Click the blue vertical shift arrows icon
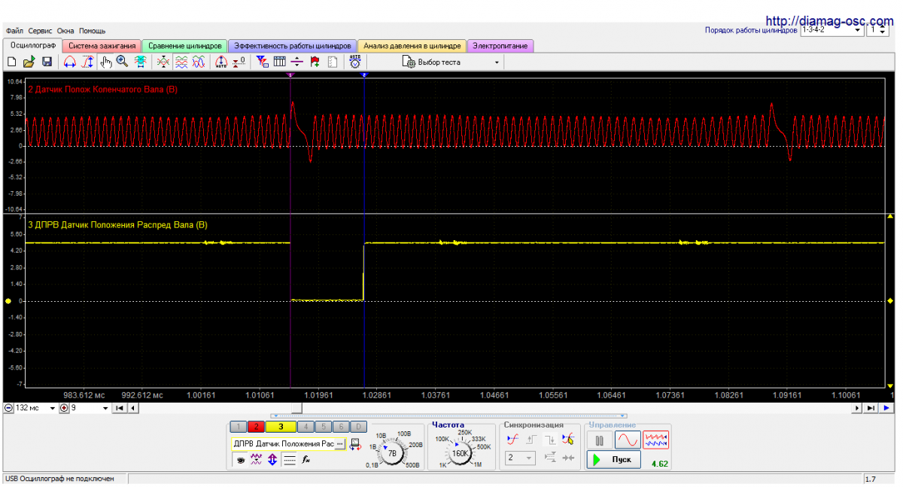The width and height of the screenshot is (903, 487). coord(272,460)
